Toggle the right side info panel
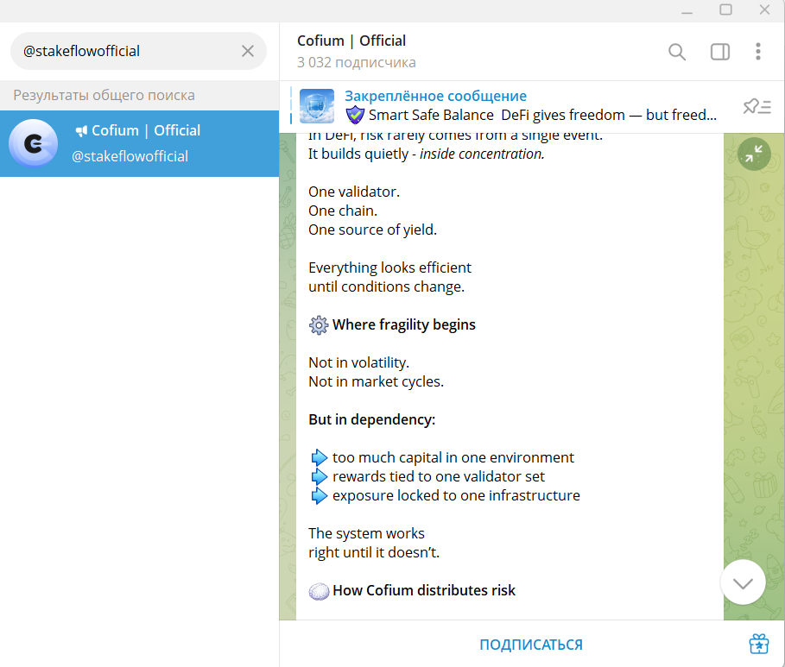785x667 pixels. click(719, 52)
